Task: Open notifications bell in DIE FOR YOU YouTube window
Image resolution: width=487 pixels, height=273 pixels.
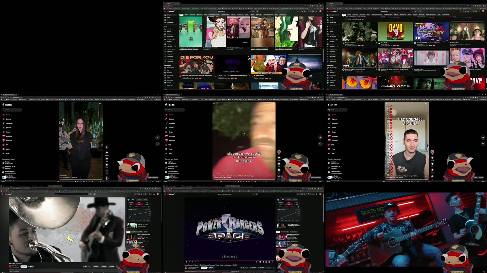Action: click(317, 11)
